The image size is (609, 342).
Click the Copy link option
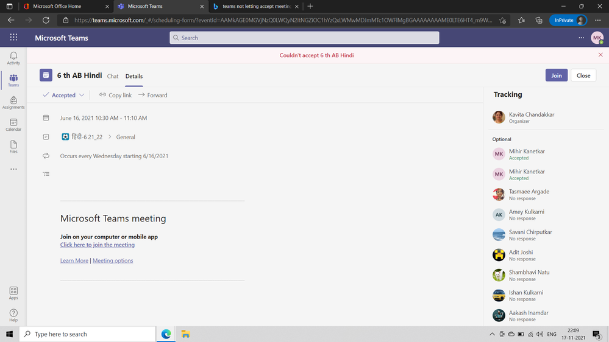click(115, 95)
